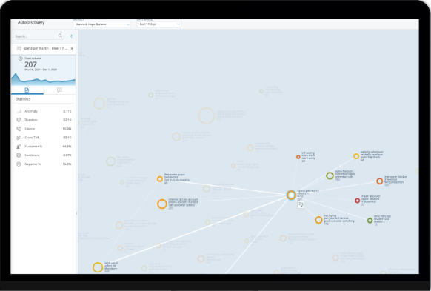The width and height of the screenshot is (431, 291).
Task: Click the 'Statistics' heading
Action: pyautogui.click(x=23, y=99)
